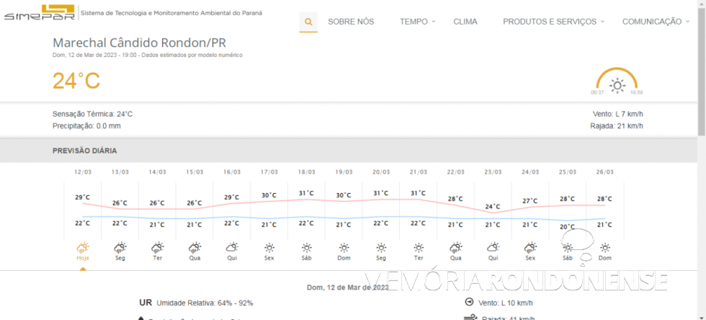Click the 26/03 date column header
The height and width of the screenshot is (320, 706).
[x=605, y=172]
